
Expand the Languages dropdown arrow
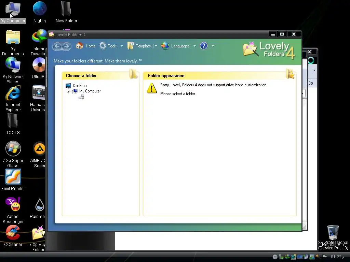tap(194, 46)
